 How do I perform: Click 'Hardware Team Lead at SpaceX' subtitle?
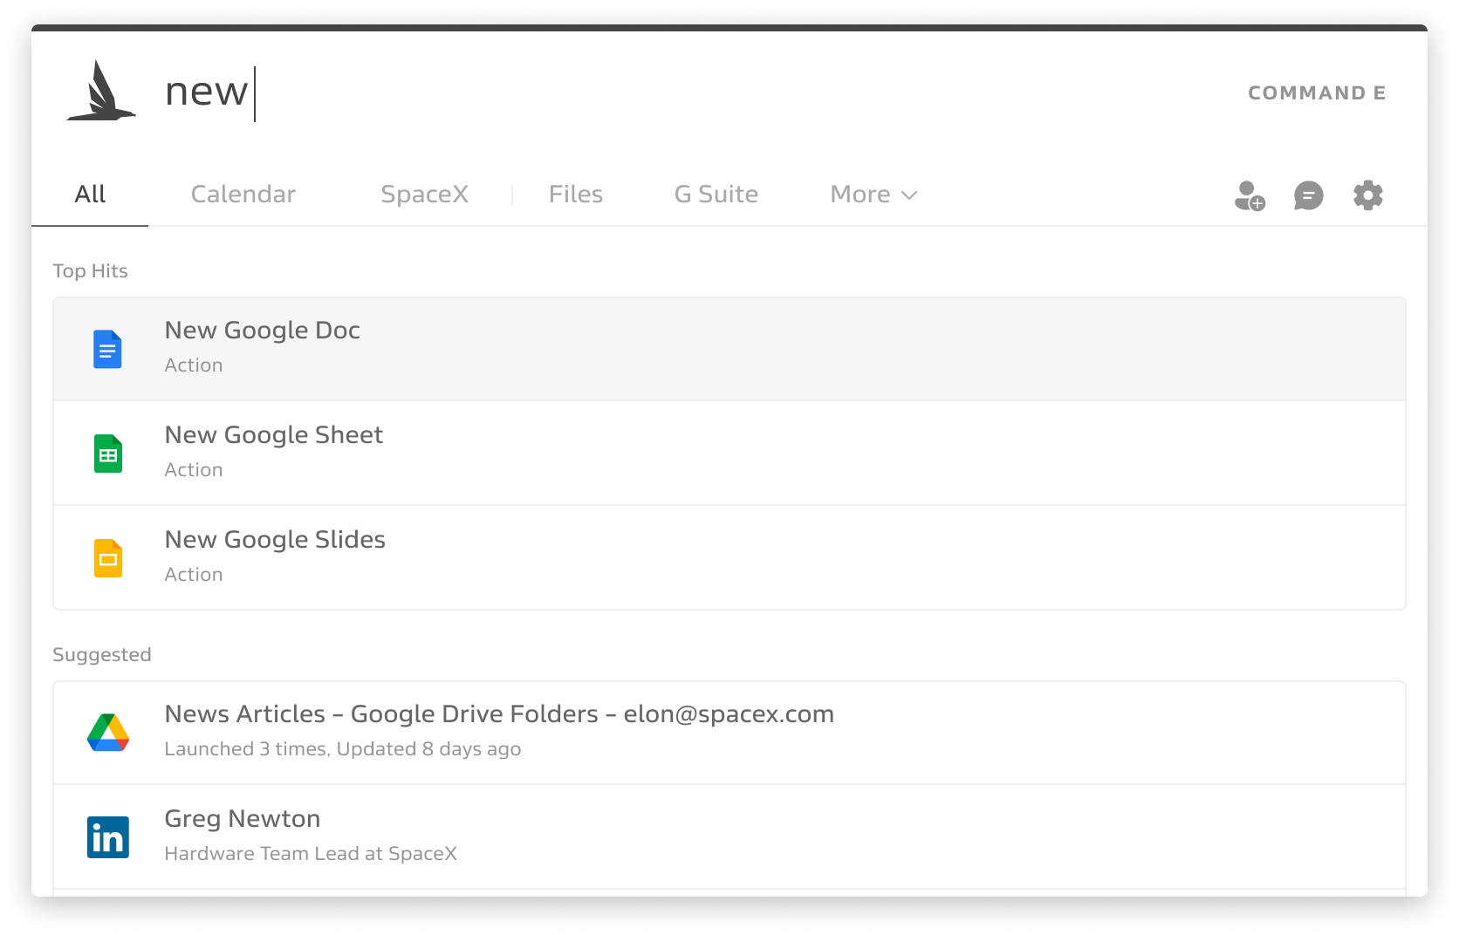tap(311, 854)
